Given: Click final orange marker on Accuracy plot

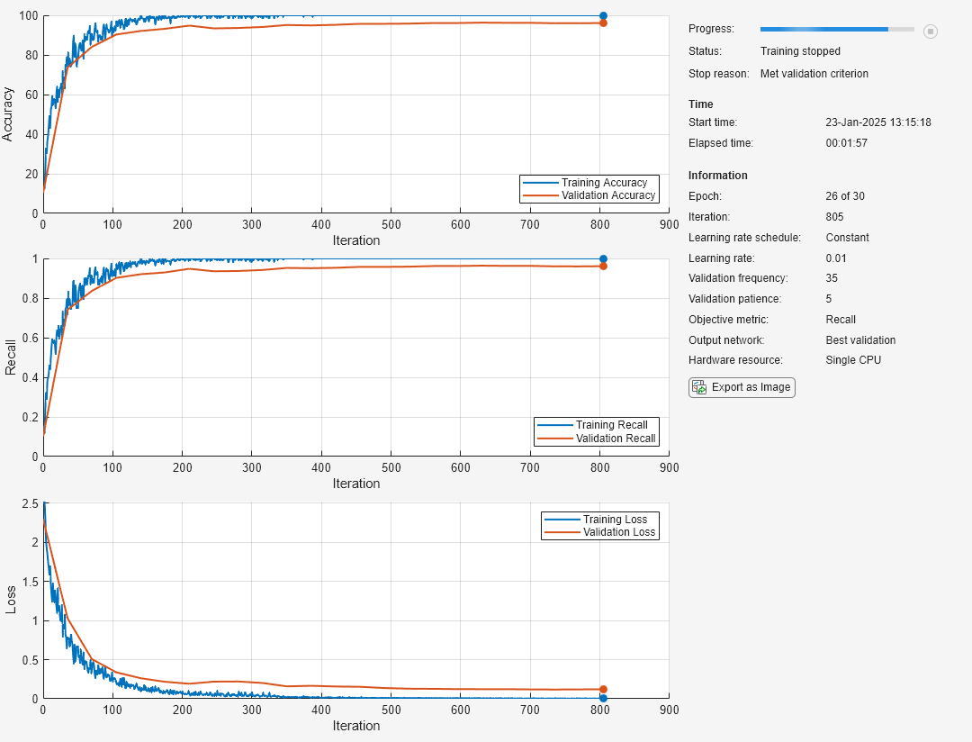Looking at the screenshot, I should tap(603, 23).
